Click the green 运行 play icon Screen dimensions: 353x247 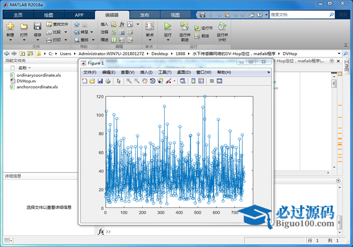[x=167, y=26]
